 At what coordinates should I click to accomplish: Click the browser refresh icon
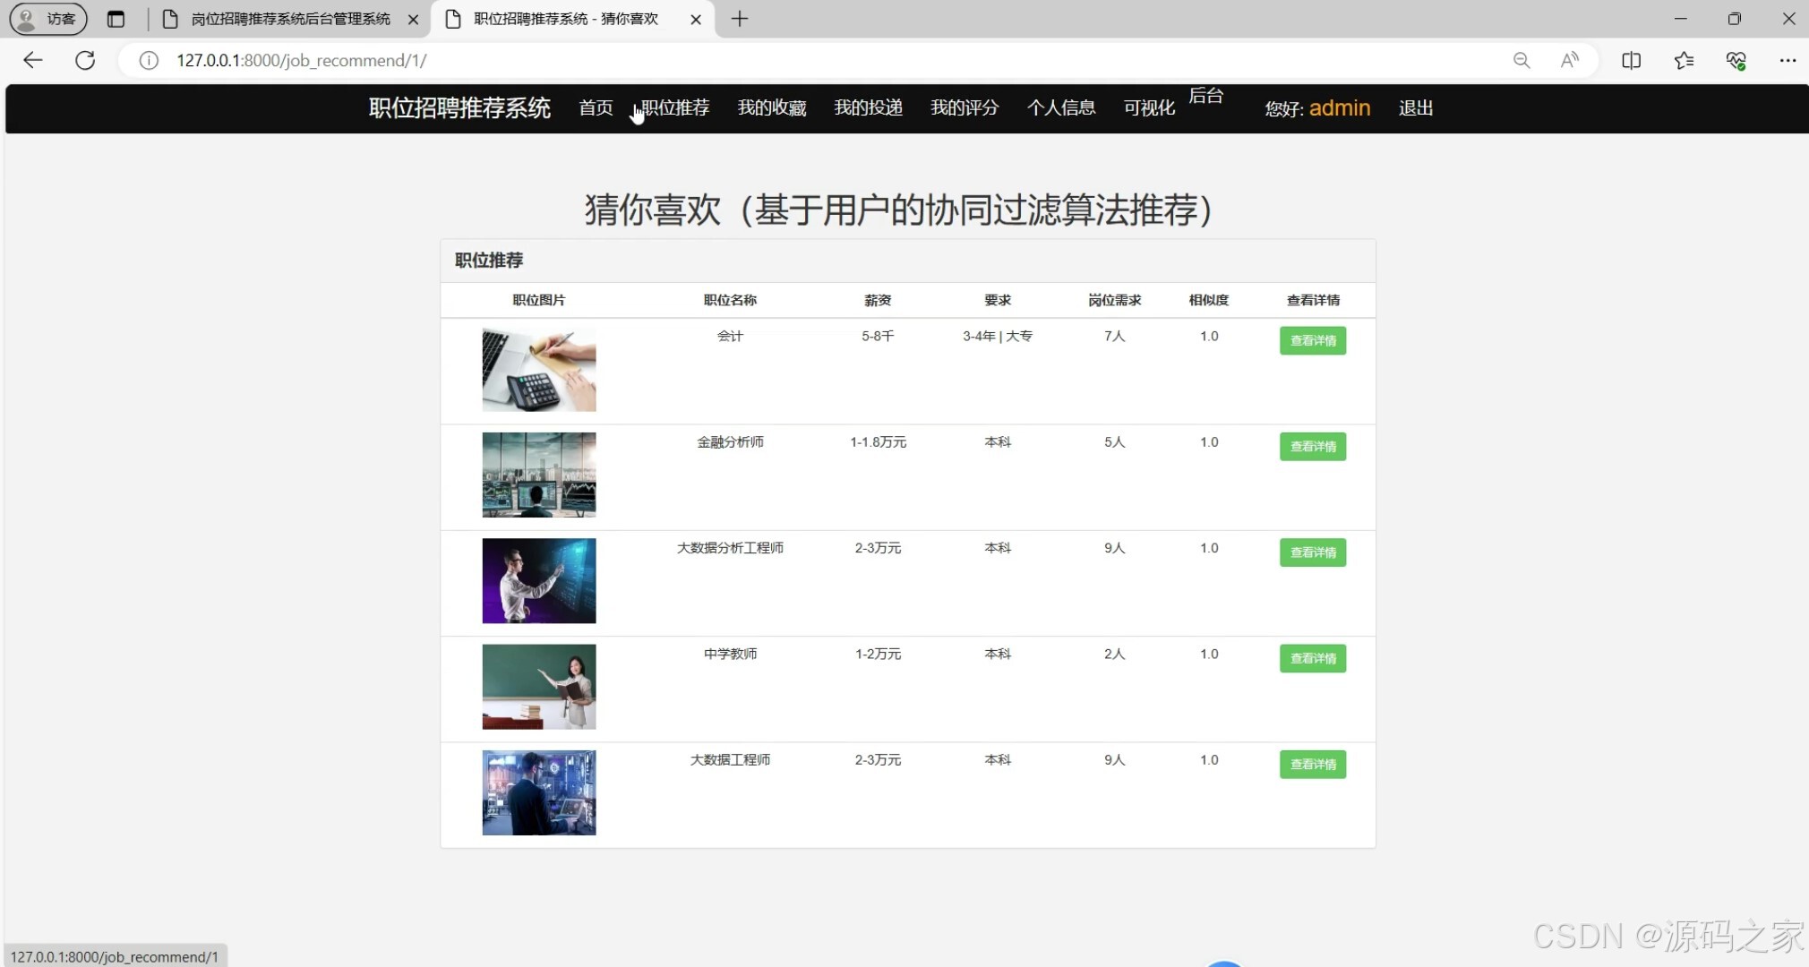85,60
